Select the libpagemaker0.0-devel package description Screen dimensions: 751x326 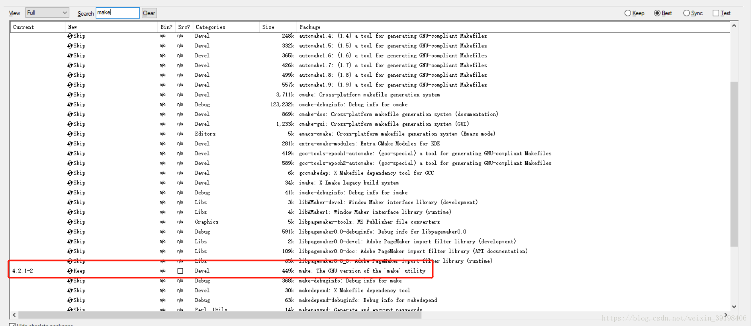pyautogui.click(x=407, y=241)
